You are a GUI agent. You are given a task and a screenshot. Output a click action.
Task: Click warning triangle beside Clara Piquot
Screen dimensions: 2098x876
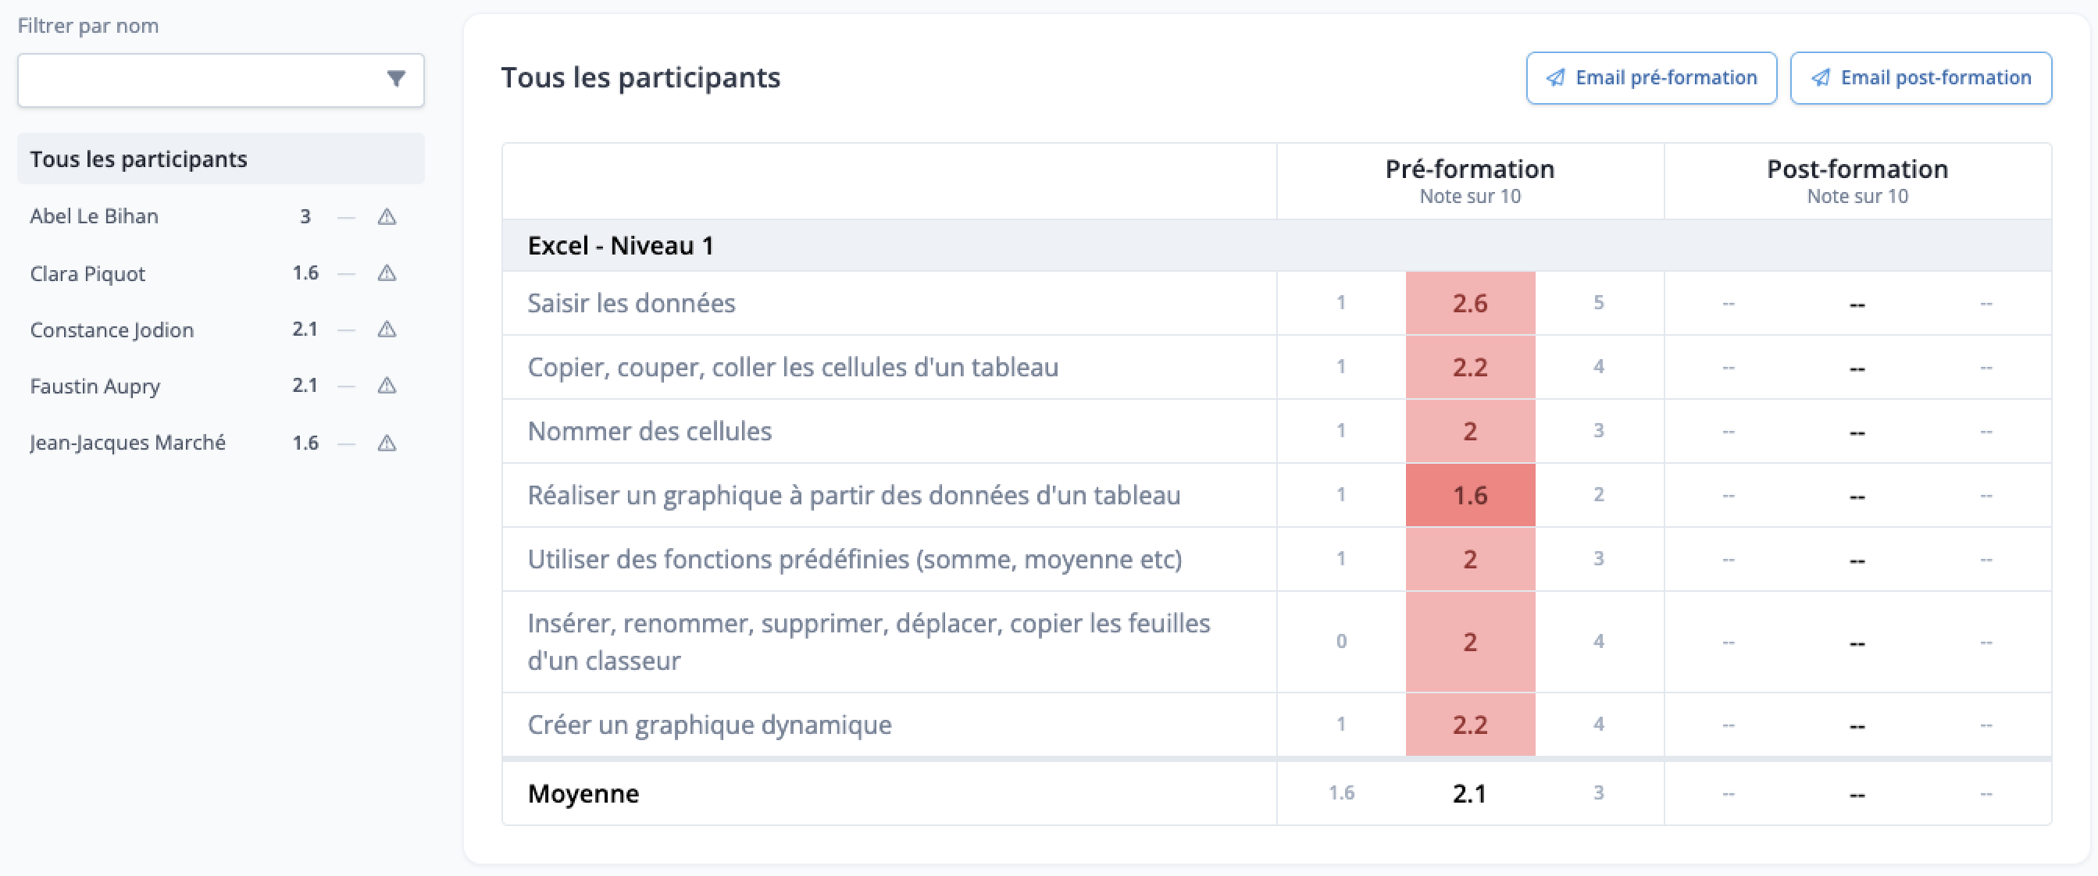click(x=387, y=272)
